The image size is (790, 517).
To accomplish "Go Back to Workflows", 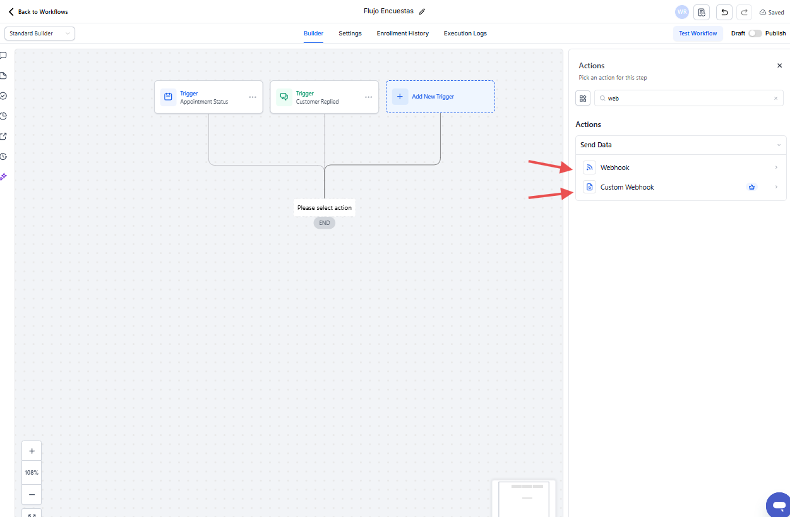I will 38,12.
